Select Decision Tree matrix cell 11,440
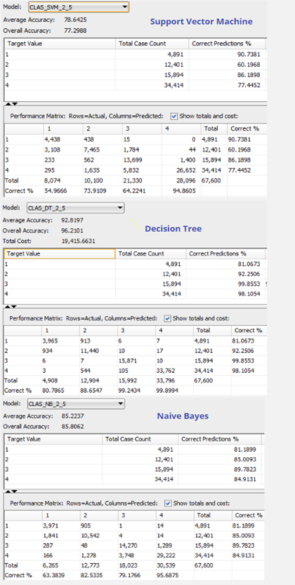This screenshot has height=585, width=295. [x=89, y=350]
